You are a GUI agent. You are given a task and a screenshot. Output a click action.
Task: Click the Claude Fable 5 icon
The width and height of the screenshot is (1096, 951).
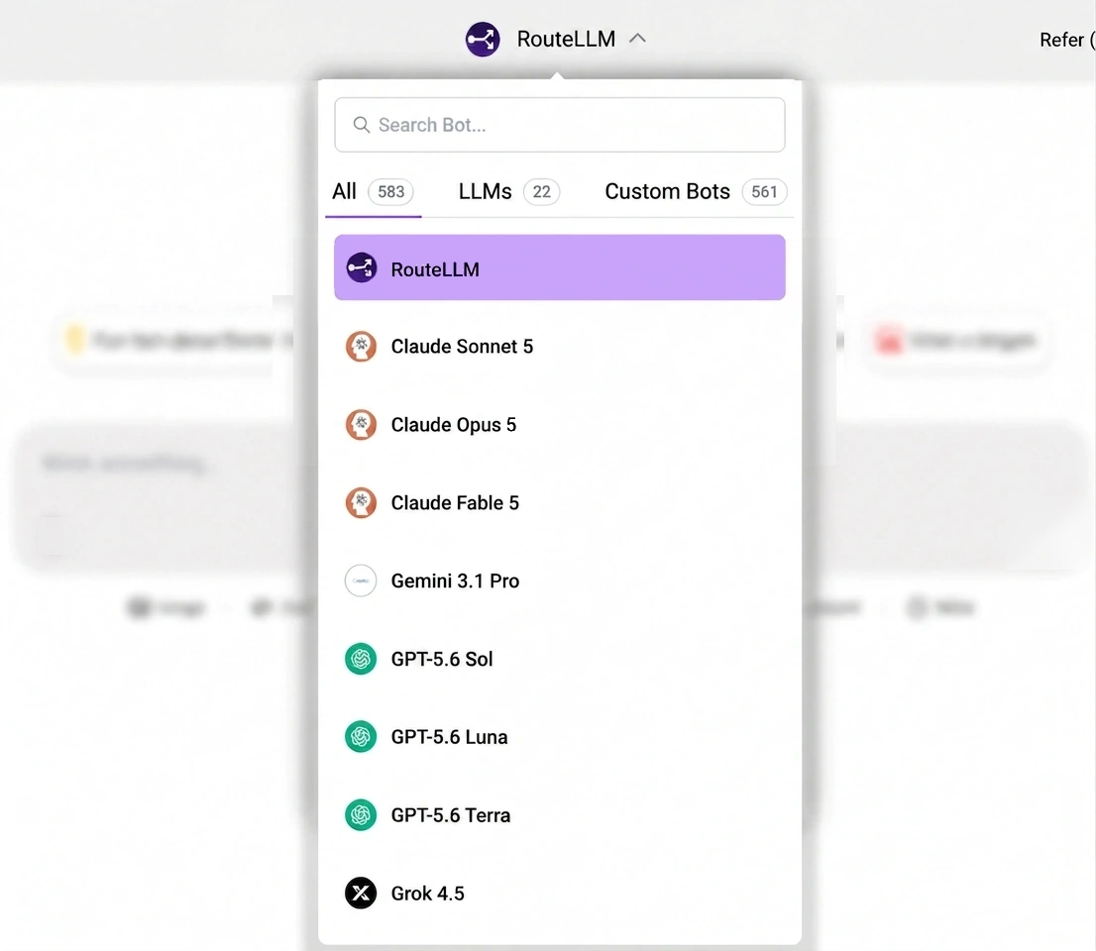point(361,503)
